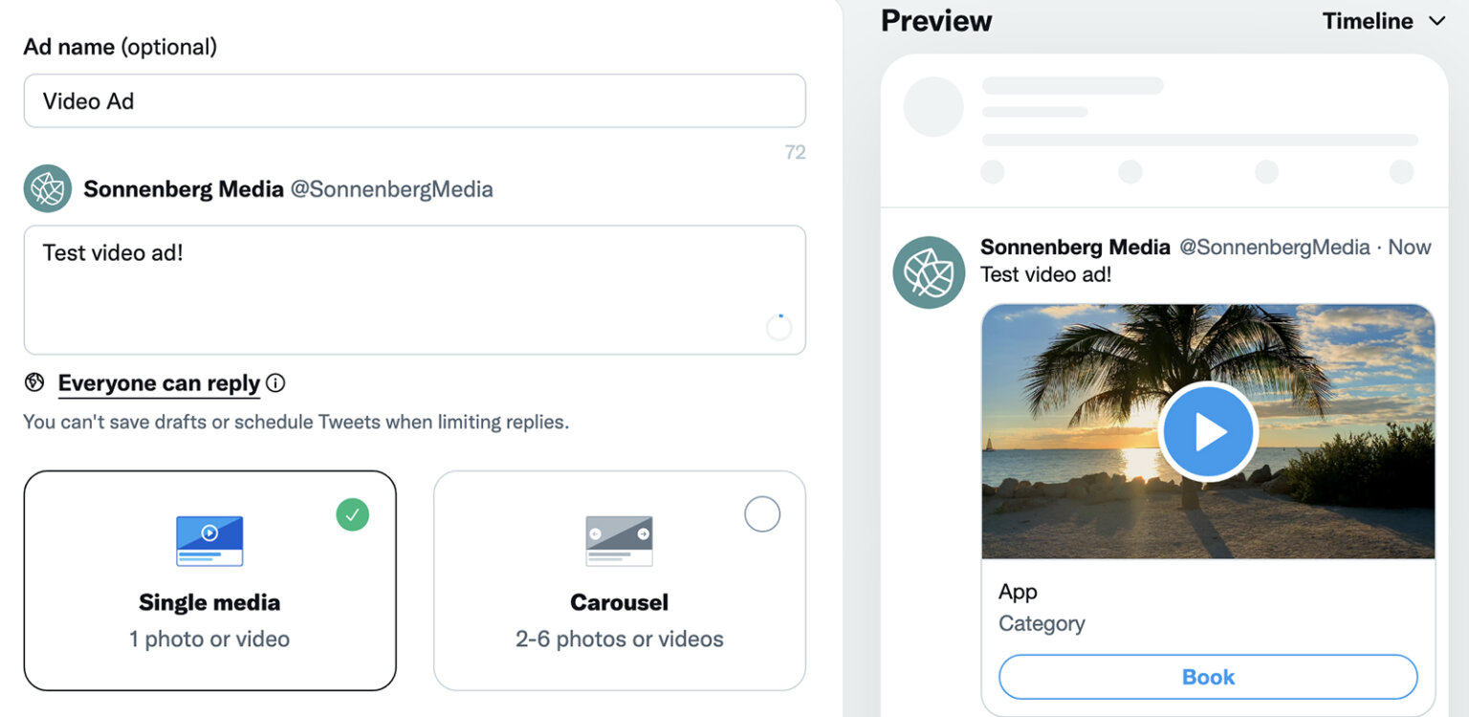The image size is (1469, 717).
Task: Click the @SonnenbergMedia handle in the preview
Action: 1276,247
